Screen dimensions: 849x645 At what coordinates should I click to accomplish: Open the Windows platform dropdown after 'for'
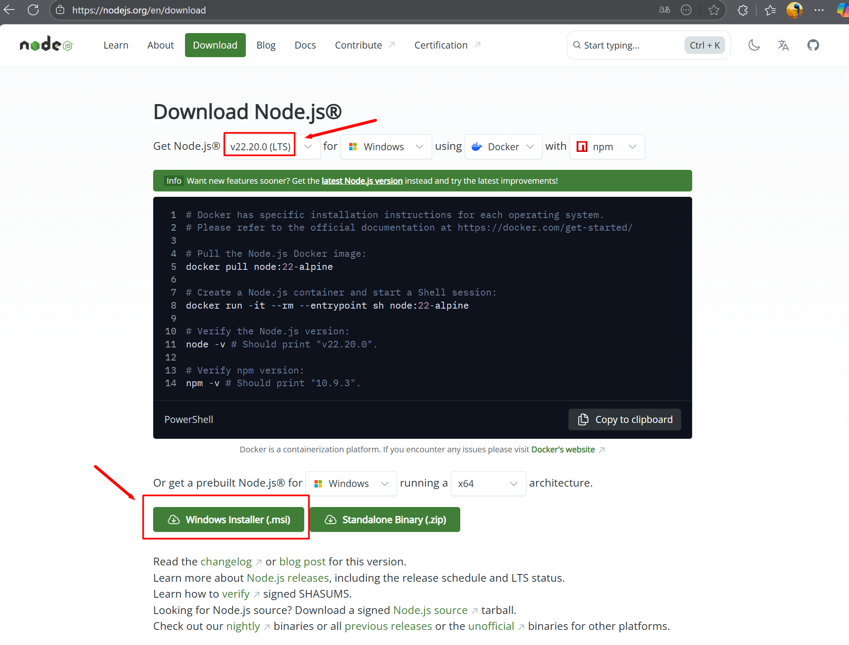[386, 147]
